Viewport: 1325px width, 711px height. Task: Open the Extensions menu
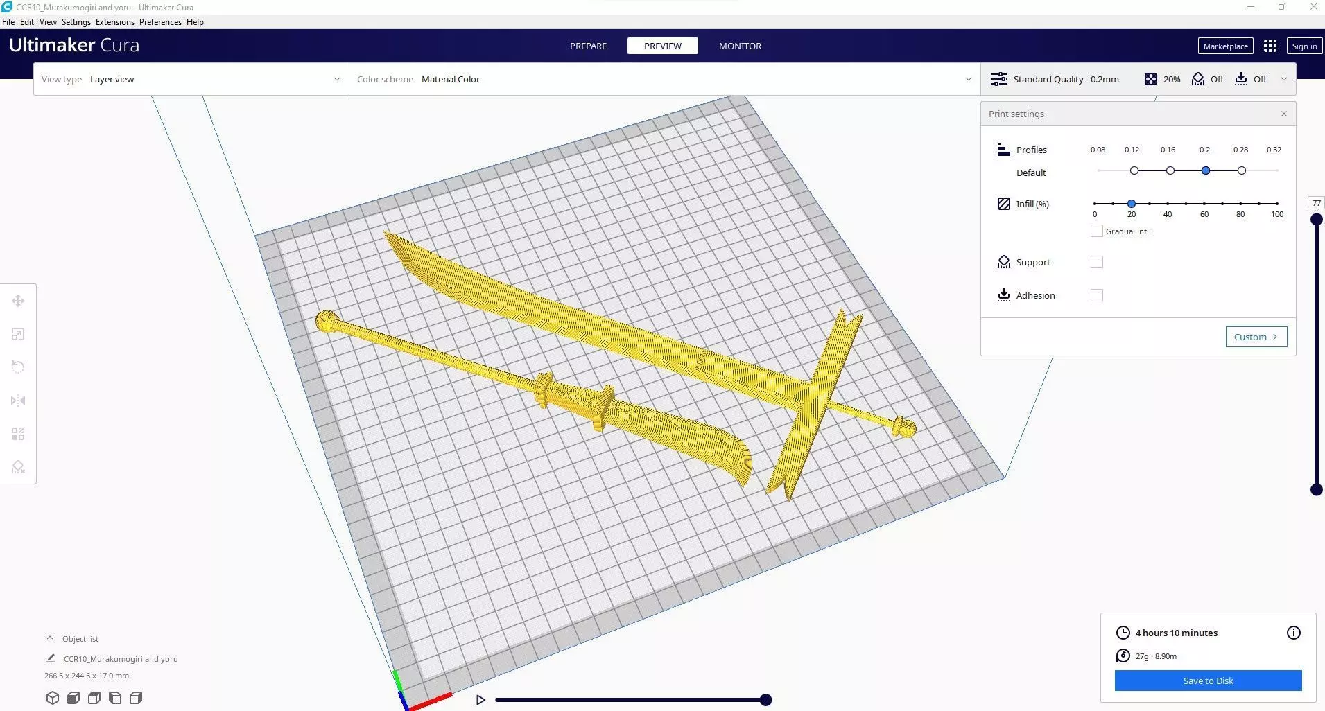coord(115,22)
